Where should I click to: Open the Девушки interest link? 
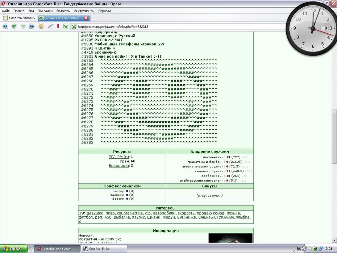click(x=95, y=213)
